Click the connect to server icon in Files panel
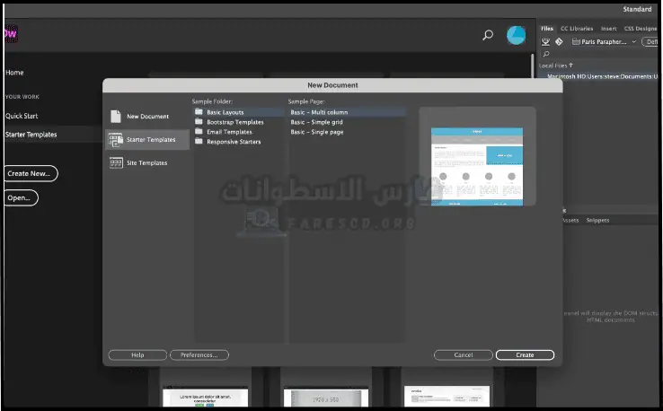 [545, 41]
